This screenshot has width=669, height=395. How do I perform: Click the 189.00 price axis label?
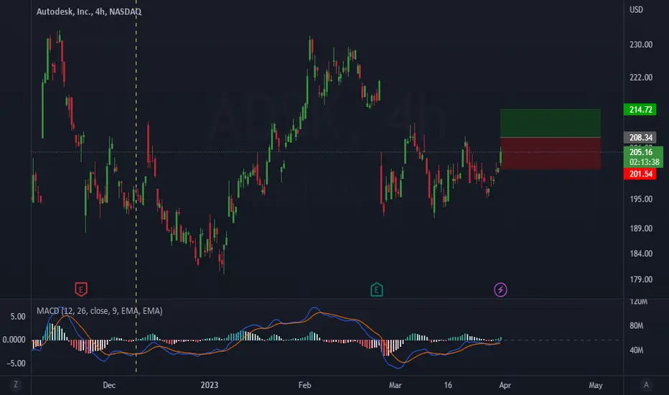[641, 228]
